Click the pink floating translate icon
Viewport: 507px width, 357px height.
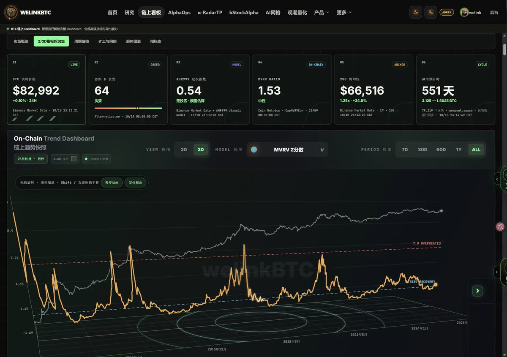[500, 227]
